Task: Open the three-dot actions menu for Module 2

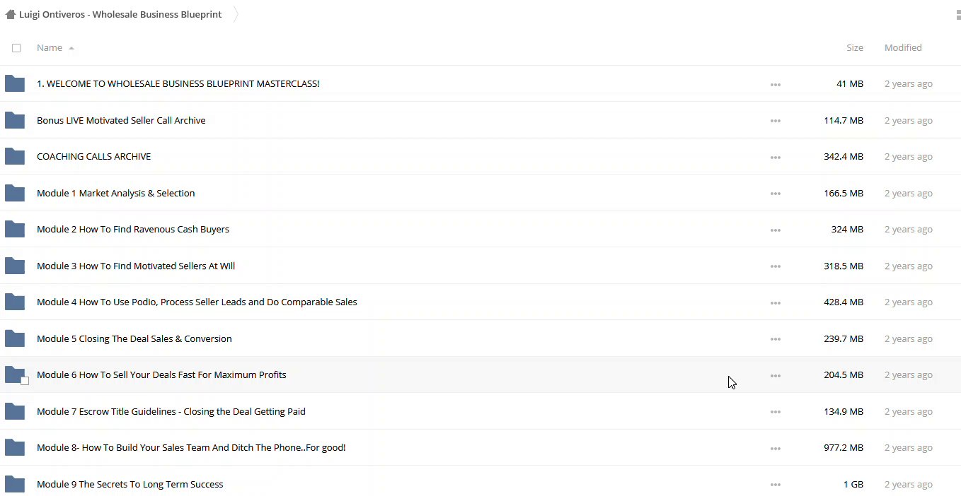Action: tap(776, 230)
